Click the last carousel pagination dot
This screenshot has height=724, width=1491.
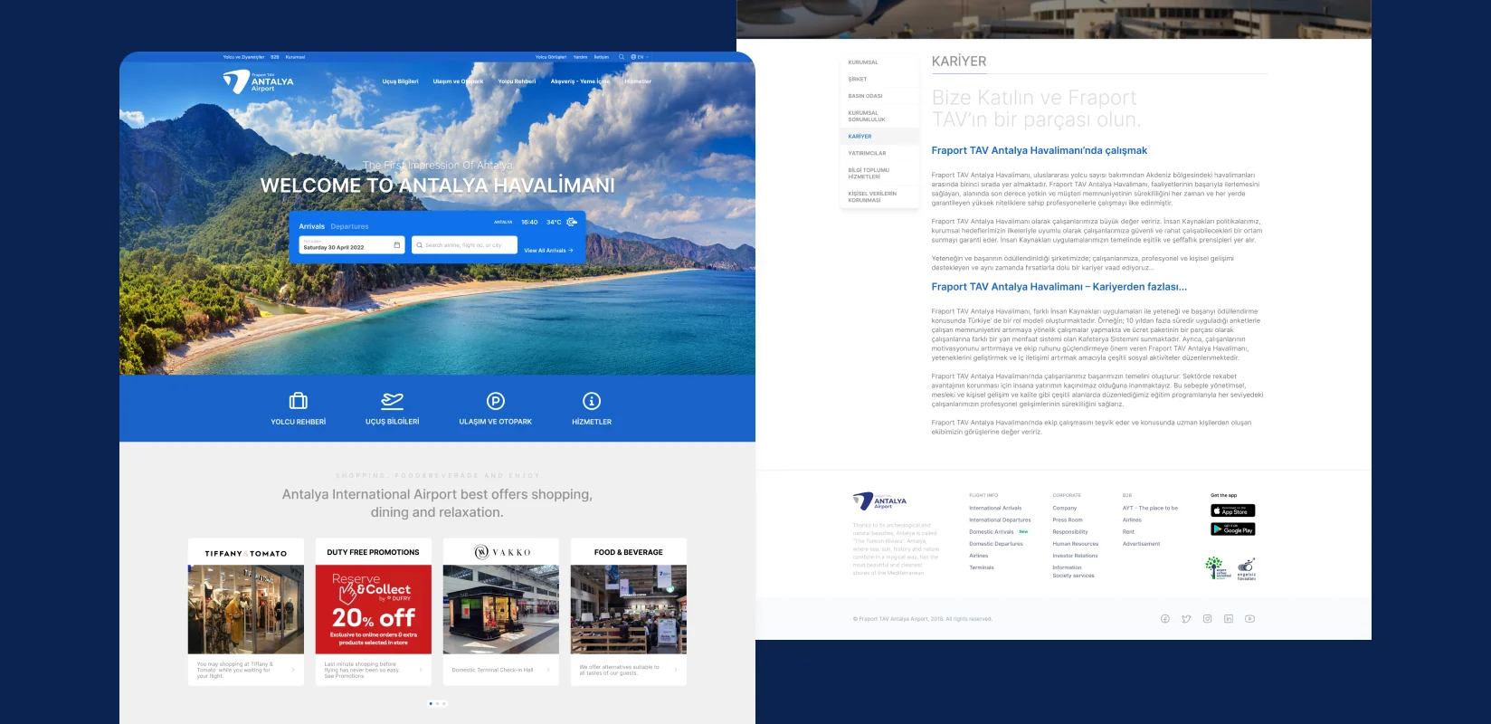tap(444, 703)
